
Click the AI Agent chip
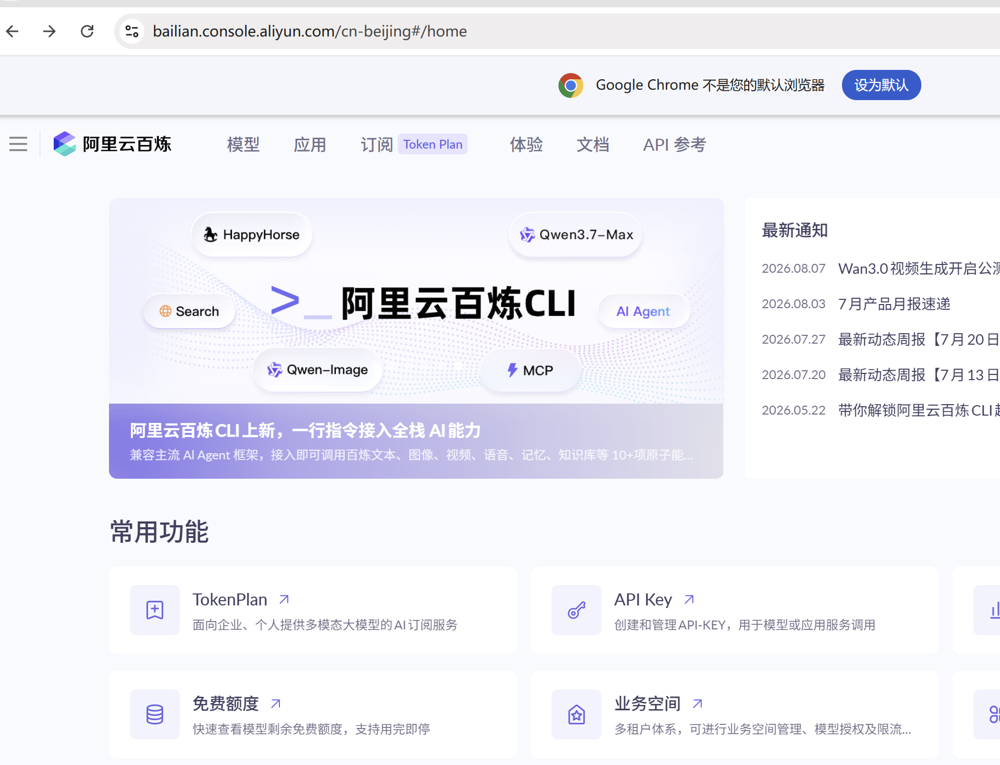[643, 311]
